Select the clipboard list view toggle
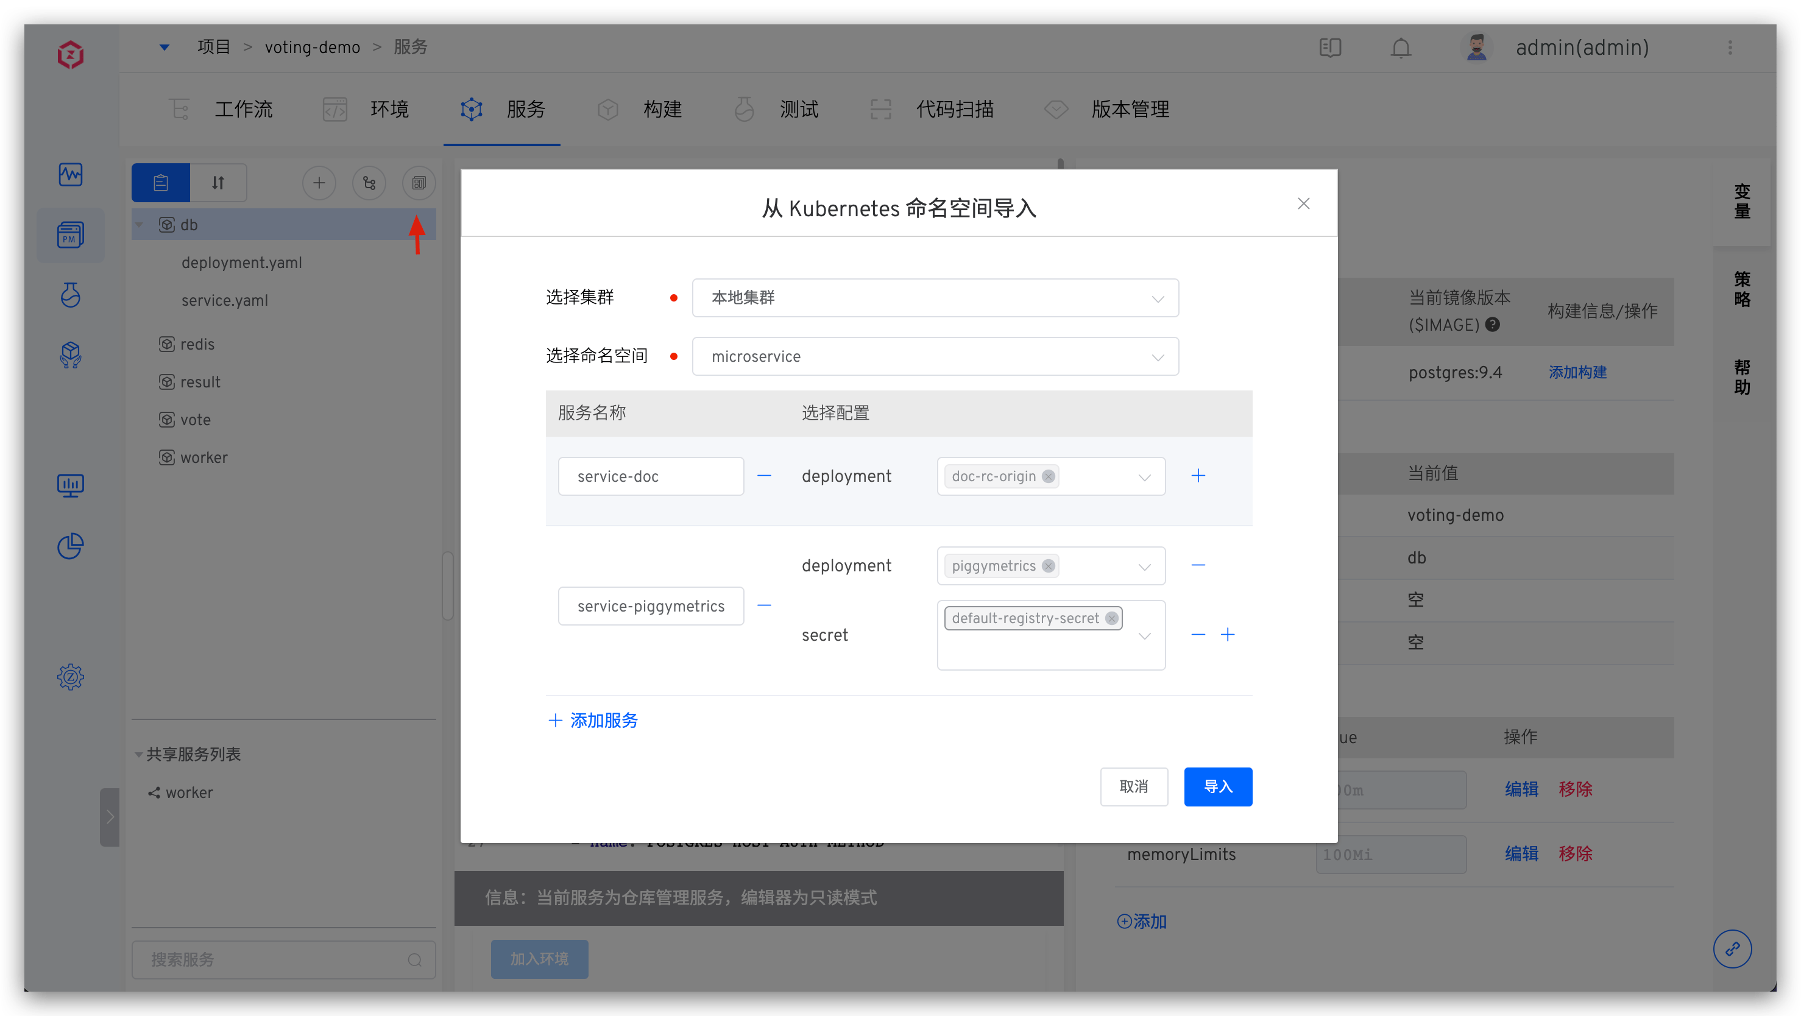Viewport: 1801px width, 1016px height. pyautogui.click(x=160, y=182)
